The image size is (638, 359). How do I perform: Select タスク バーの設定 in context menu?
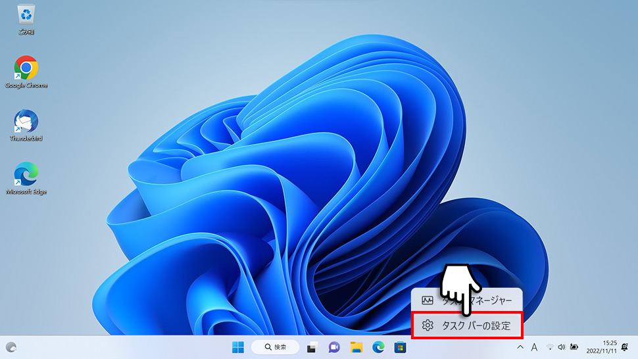click(x=467, y=325)
